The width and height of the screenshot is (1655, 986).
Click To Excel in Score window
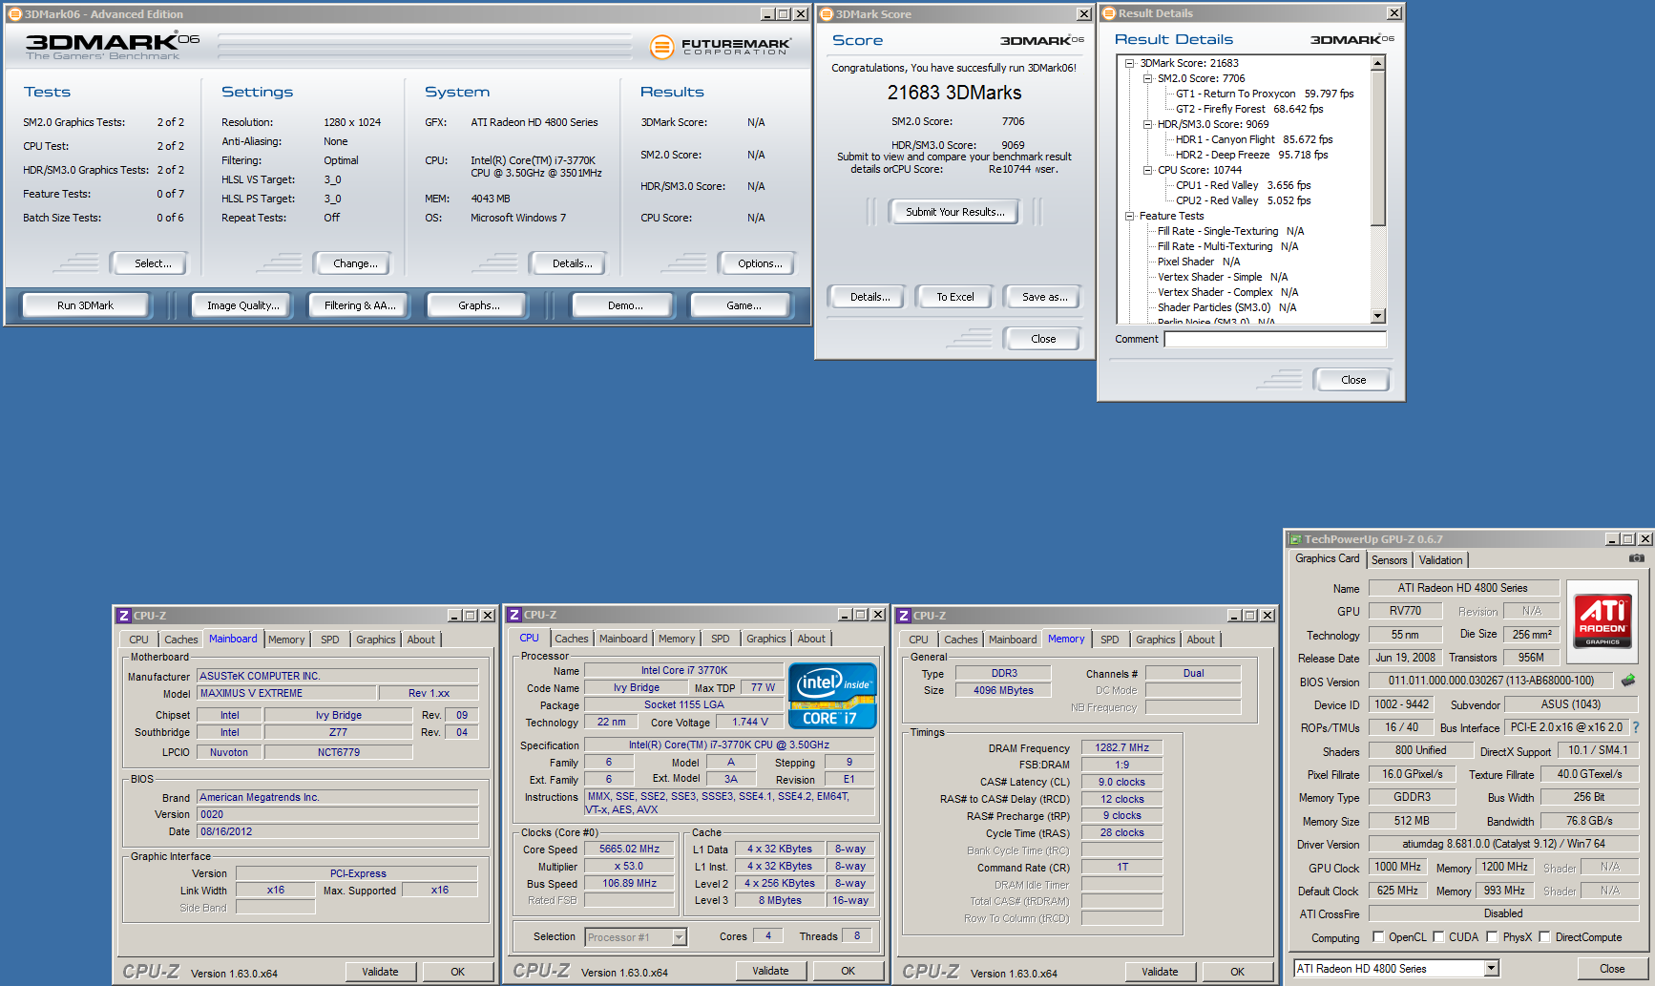[x=954, y=297]
